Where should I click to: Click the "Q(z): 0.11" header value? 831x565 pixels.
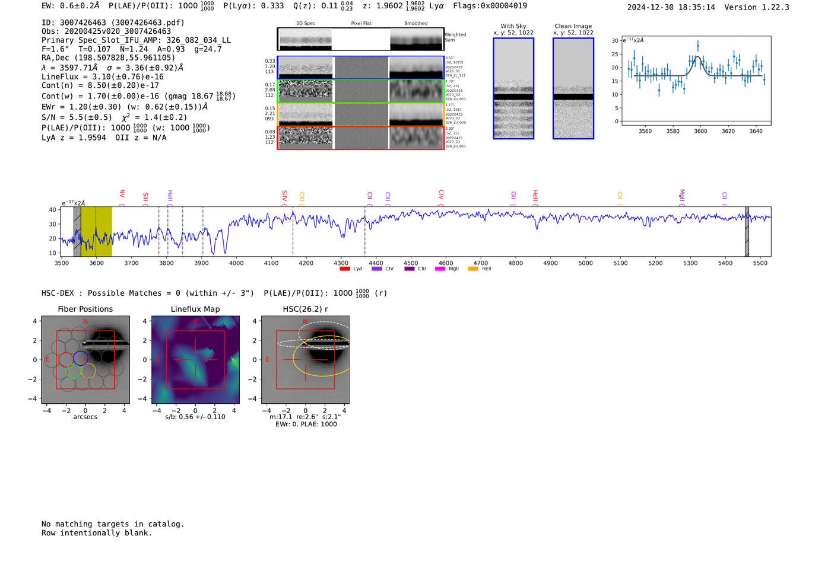tap(323, 6)
